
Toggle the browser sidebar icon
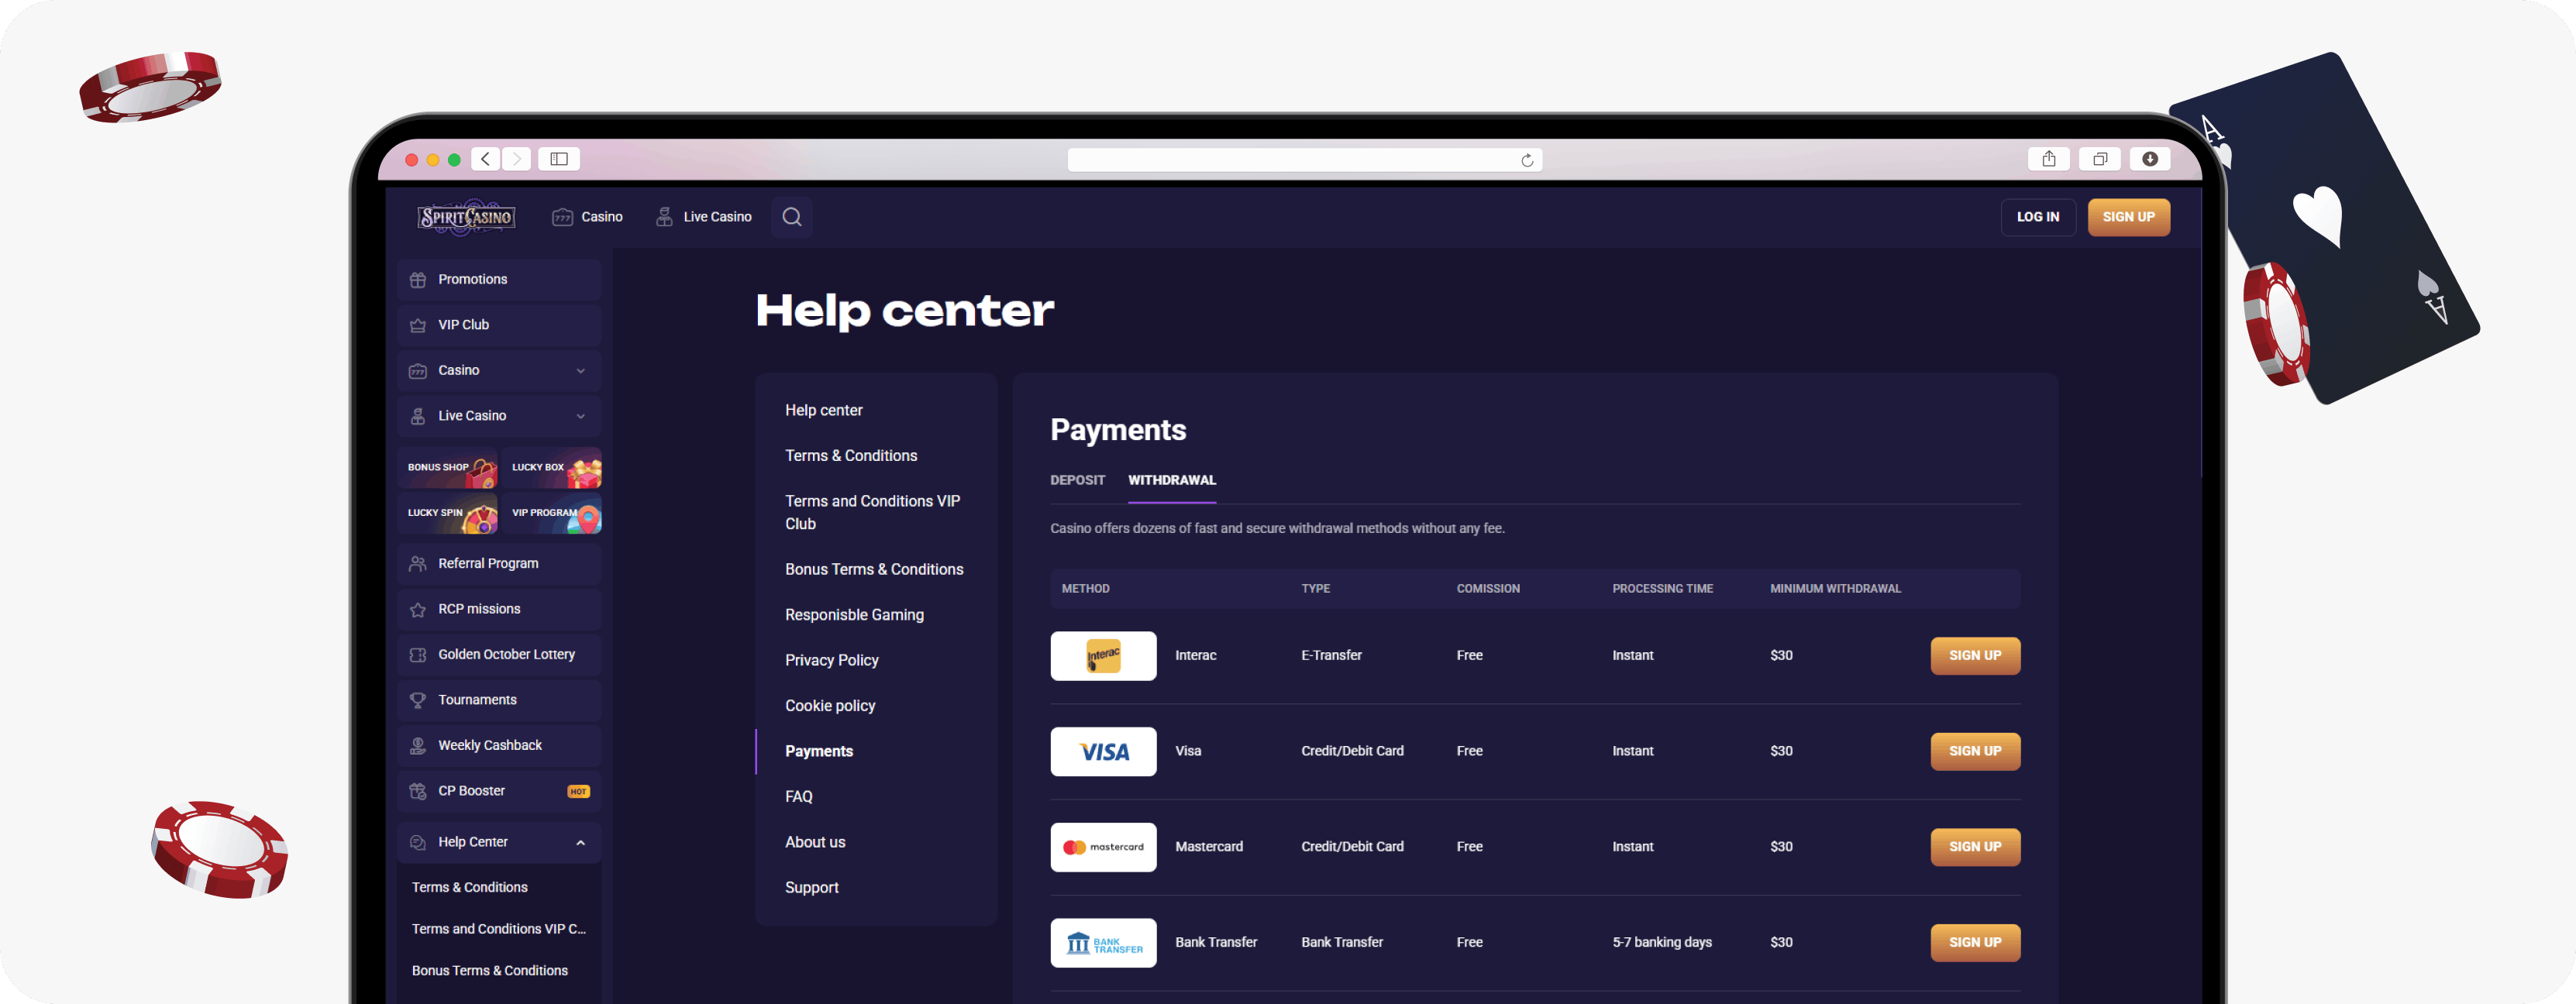pyautogui.click(x=559, y=159)
